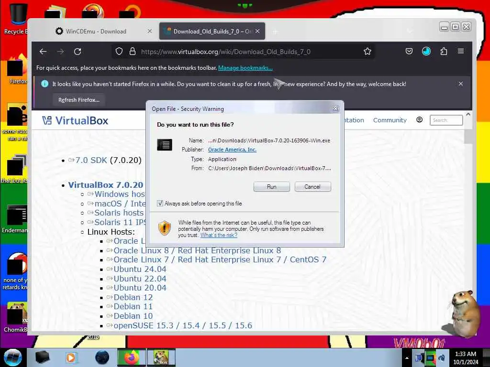
Task: Click the padlock site info icon
Action: click(133, 52)
